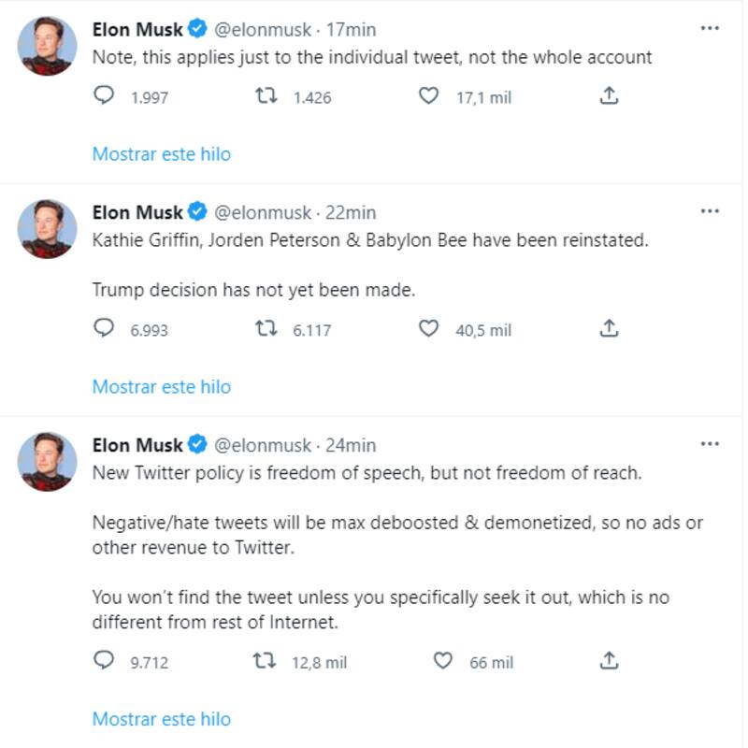Like the tweet about reinstated accounts

(428, 329)
